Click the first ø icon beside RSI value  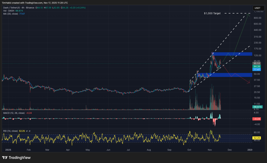[27, 131]
